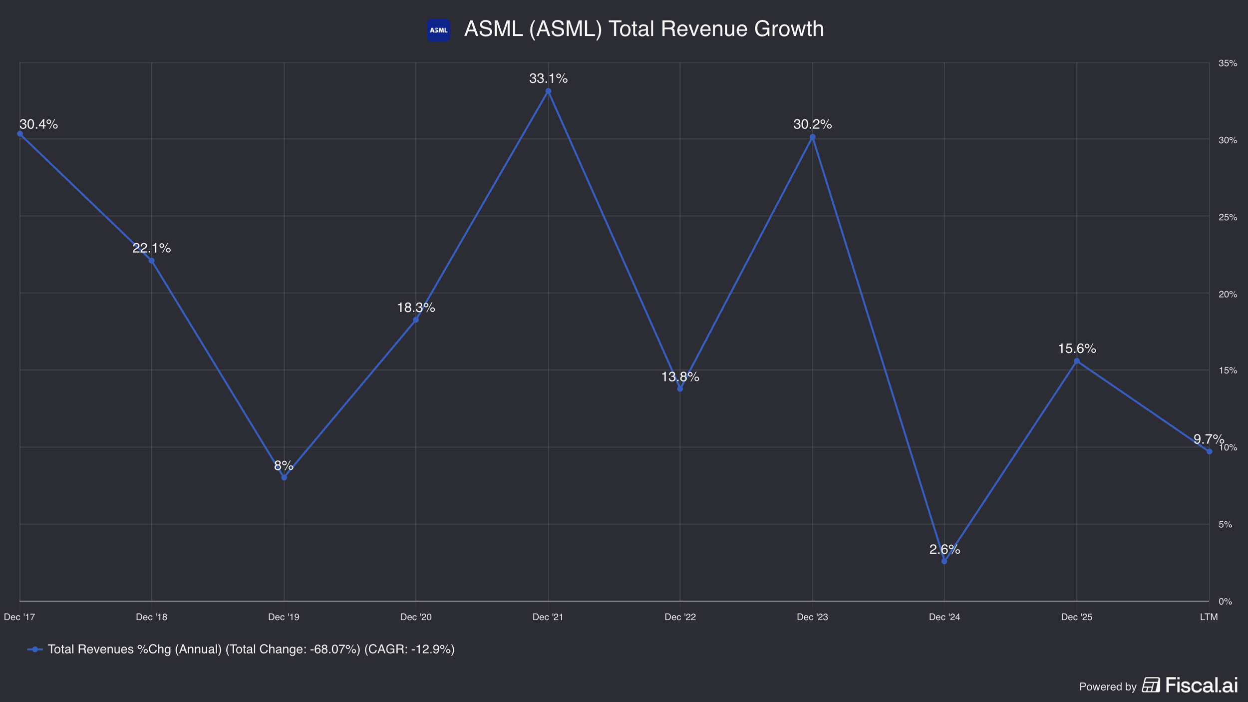
Task: Click the Dec '24 x-axis label
Action: click(x=944, y=617)
